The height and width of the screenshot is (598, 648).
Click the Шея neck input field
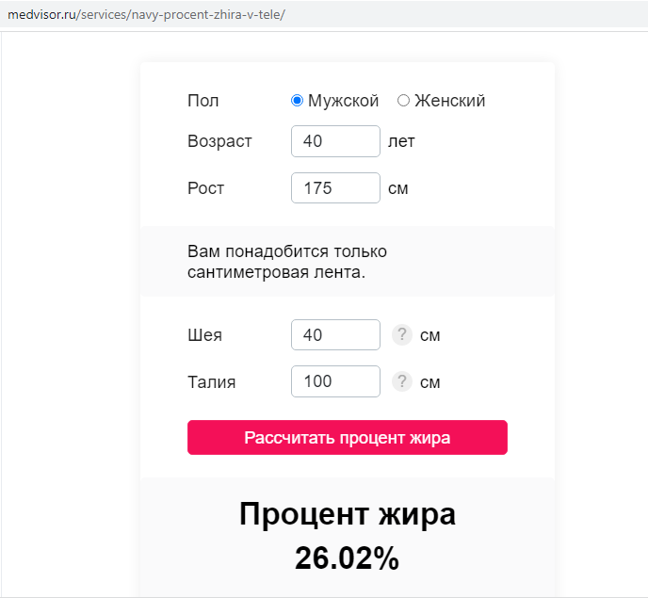click(x=335, y=334)
